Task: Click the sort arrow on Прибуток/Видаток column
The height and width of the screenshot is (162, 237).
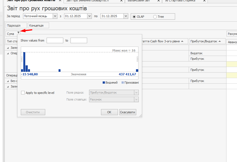Action: pos(220,41)
